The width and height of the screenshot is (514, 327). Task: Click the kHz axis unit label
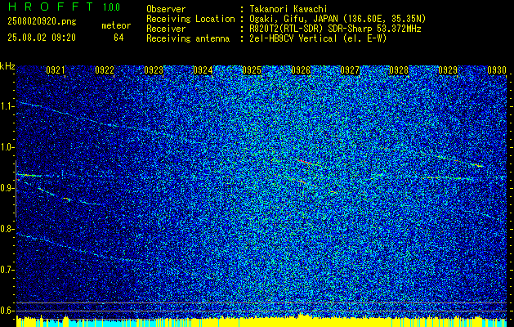(x=7, y=66)
